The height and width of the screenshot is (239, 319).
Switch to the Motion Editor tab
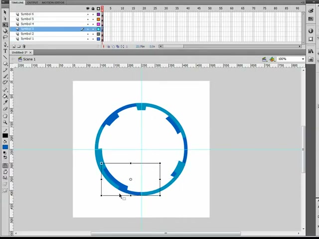coord(53,2)
